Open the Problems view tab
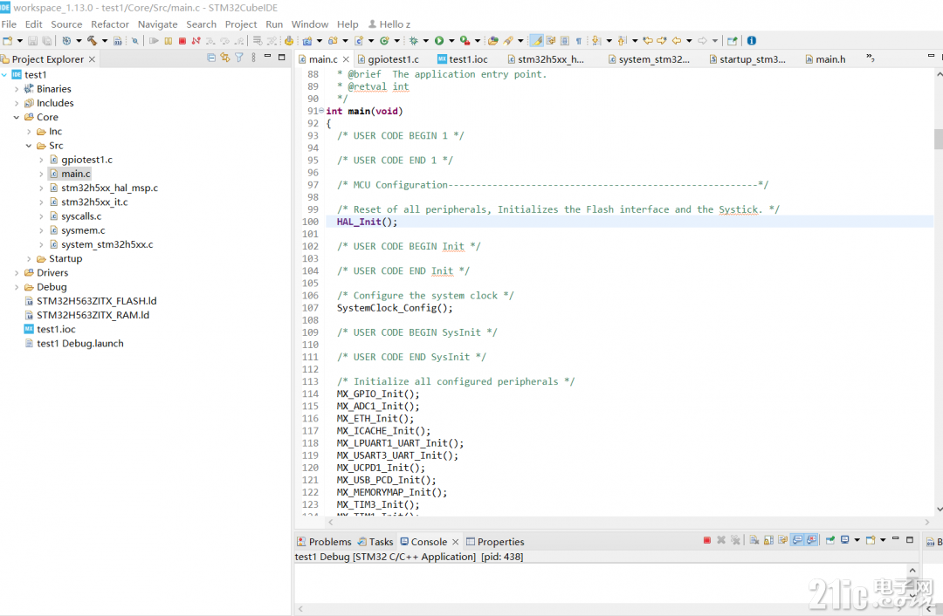The width and height of the screenshot is (943, 616). tap(324, 542)
